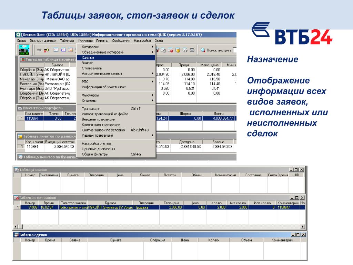Expand Алгоритмические заявки submenu
The image size is (353, 265).
152,74
